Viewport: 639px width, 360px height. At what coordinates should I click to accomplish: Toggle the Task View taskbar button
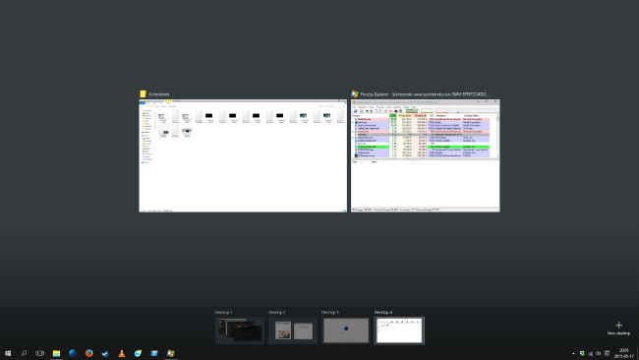[x=40, y=353]
